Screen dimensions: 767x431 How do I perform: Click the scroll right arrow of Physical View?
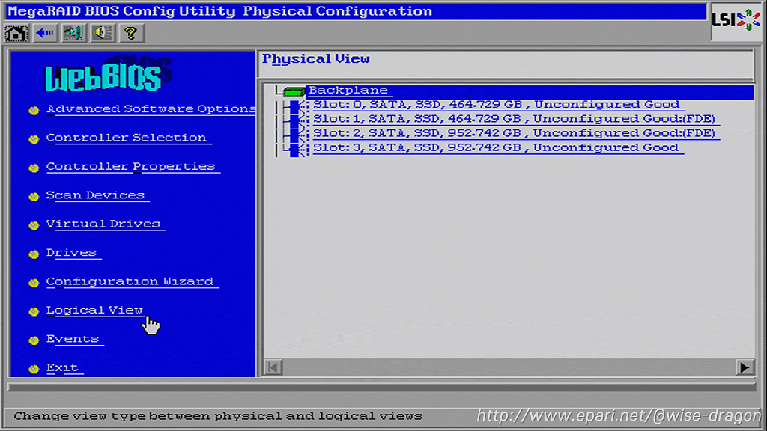[x=744, y=367]
